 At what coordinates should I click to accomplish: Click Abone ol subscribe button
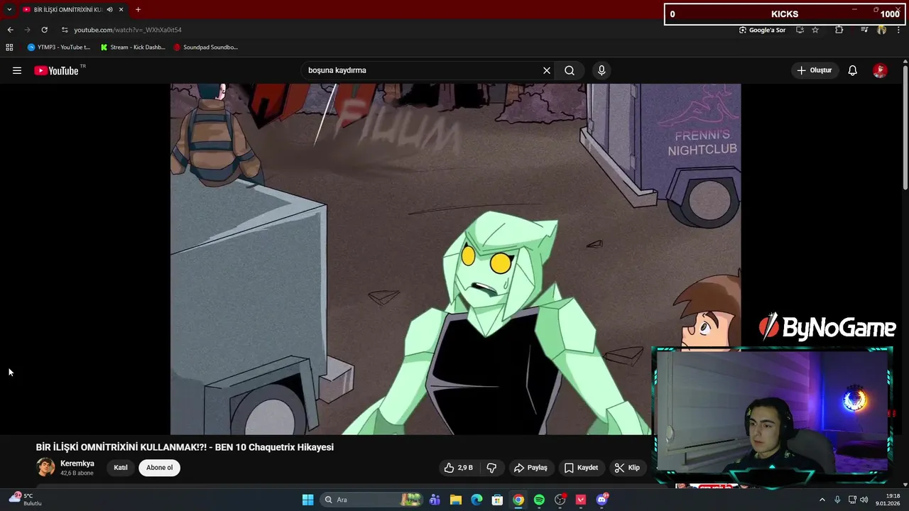tap(160, 468)
